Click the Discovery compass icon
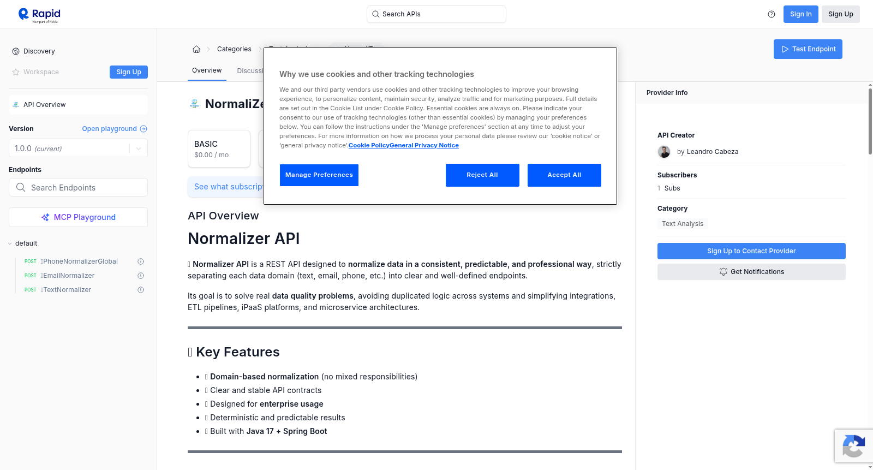873x470 pixels. (x=16, y=51)
